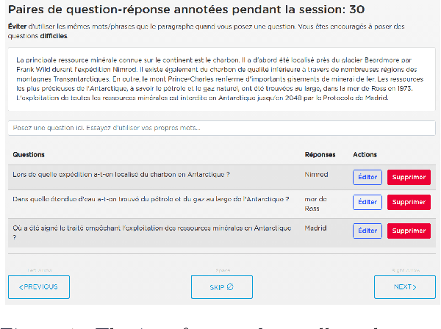Click the Actions column header
Screen dimensions: 441x329
coord(365,155)
